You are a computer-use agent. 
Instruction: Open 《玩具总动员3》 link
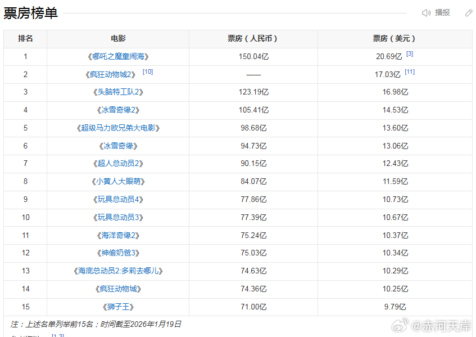[118, 217]
